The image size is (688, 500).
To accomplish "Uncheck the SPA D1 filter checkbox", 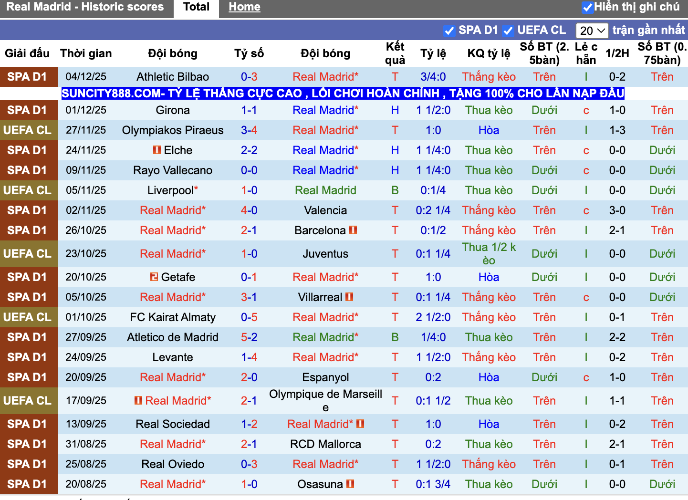I will tap(449, 30).
